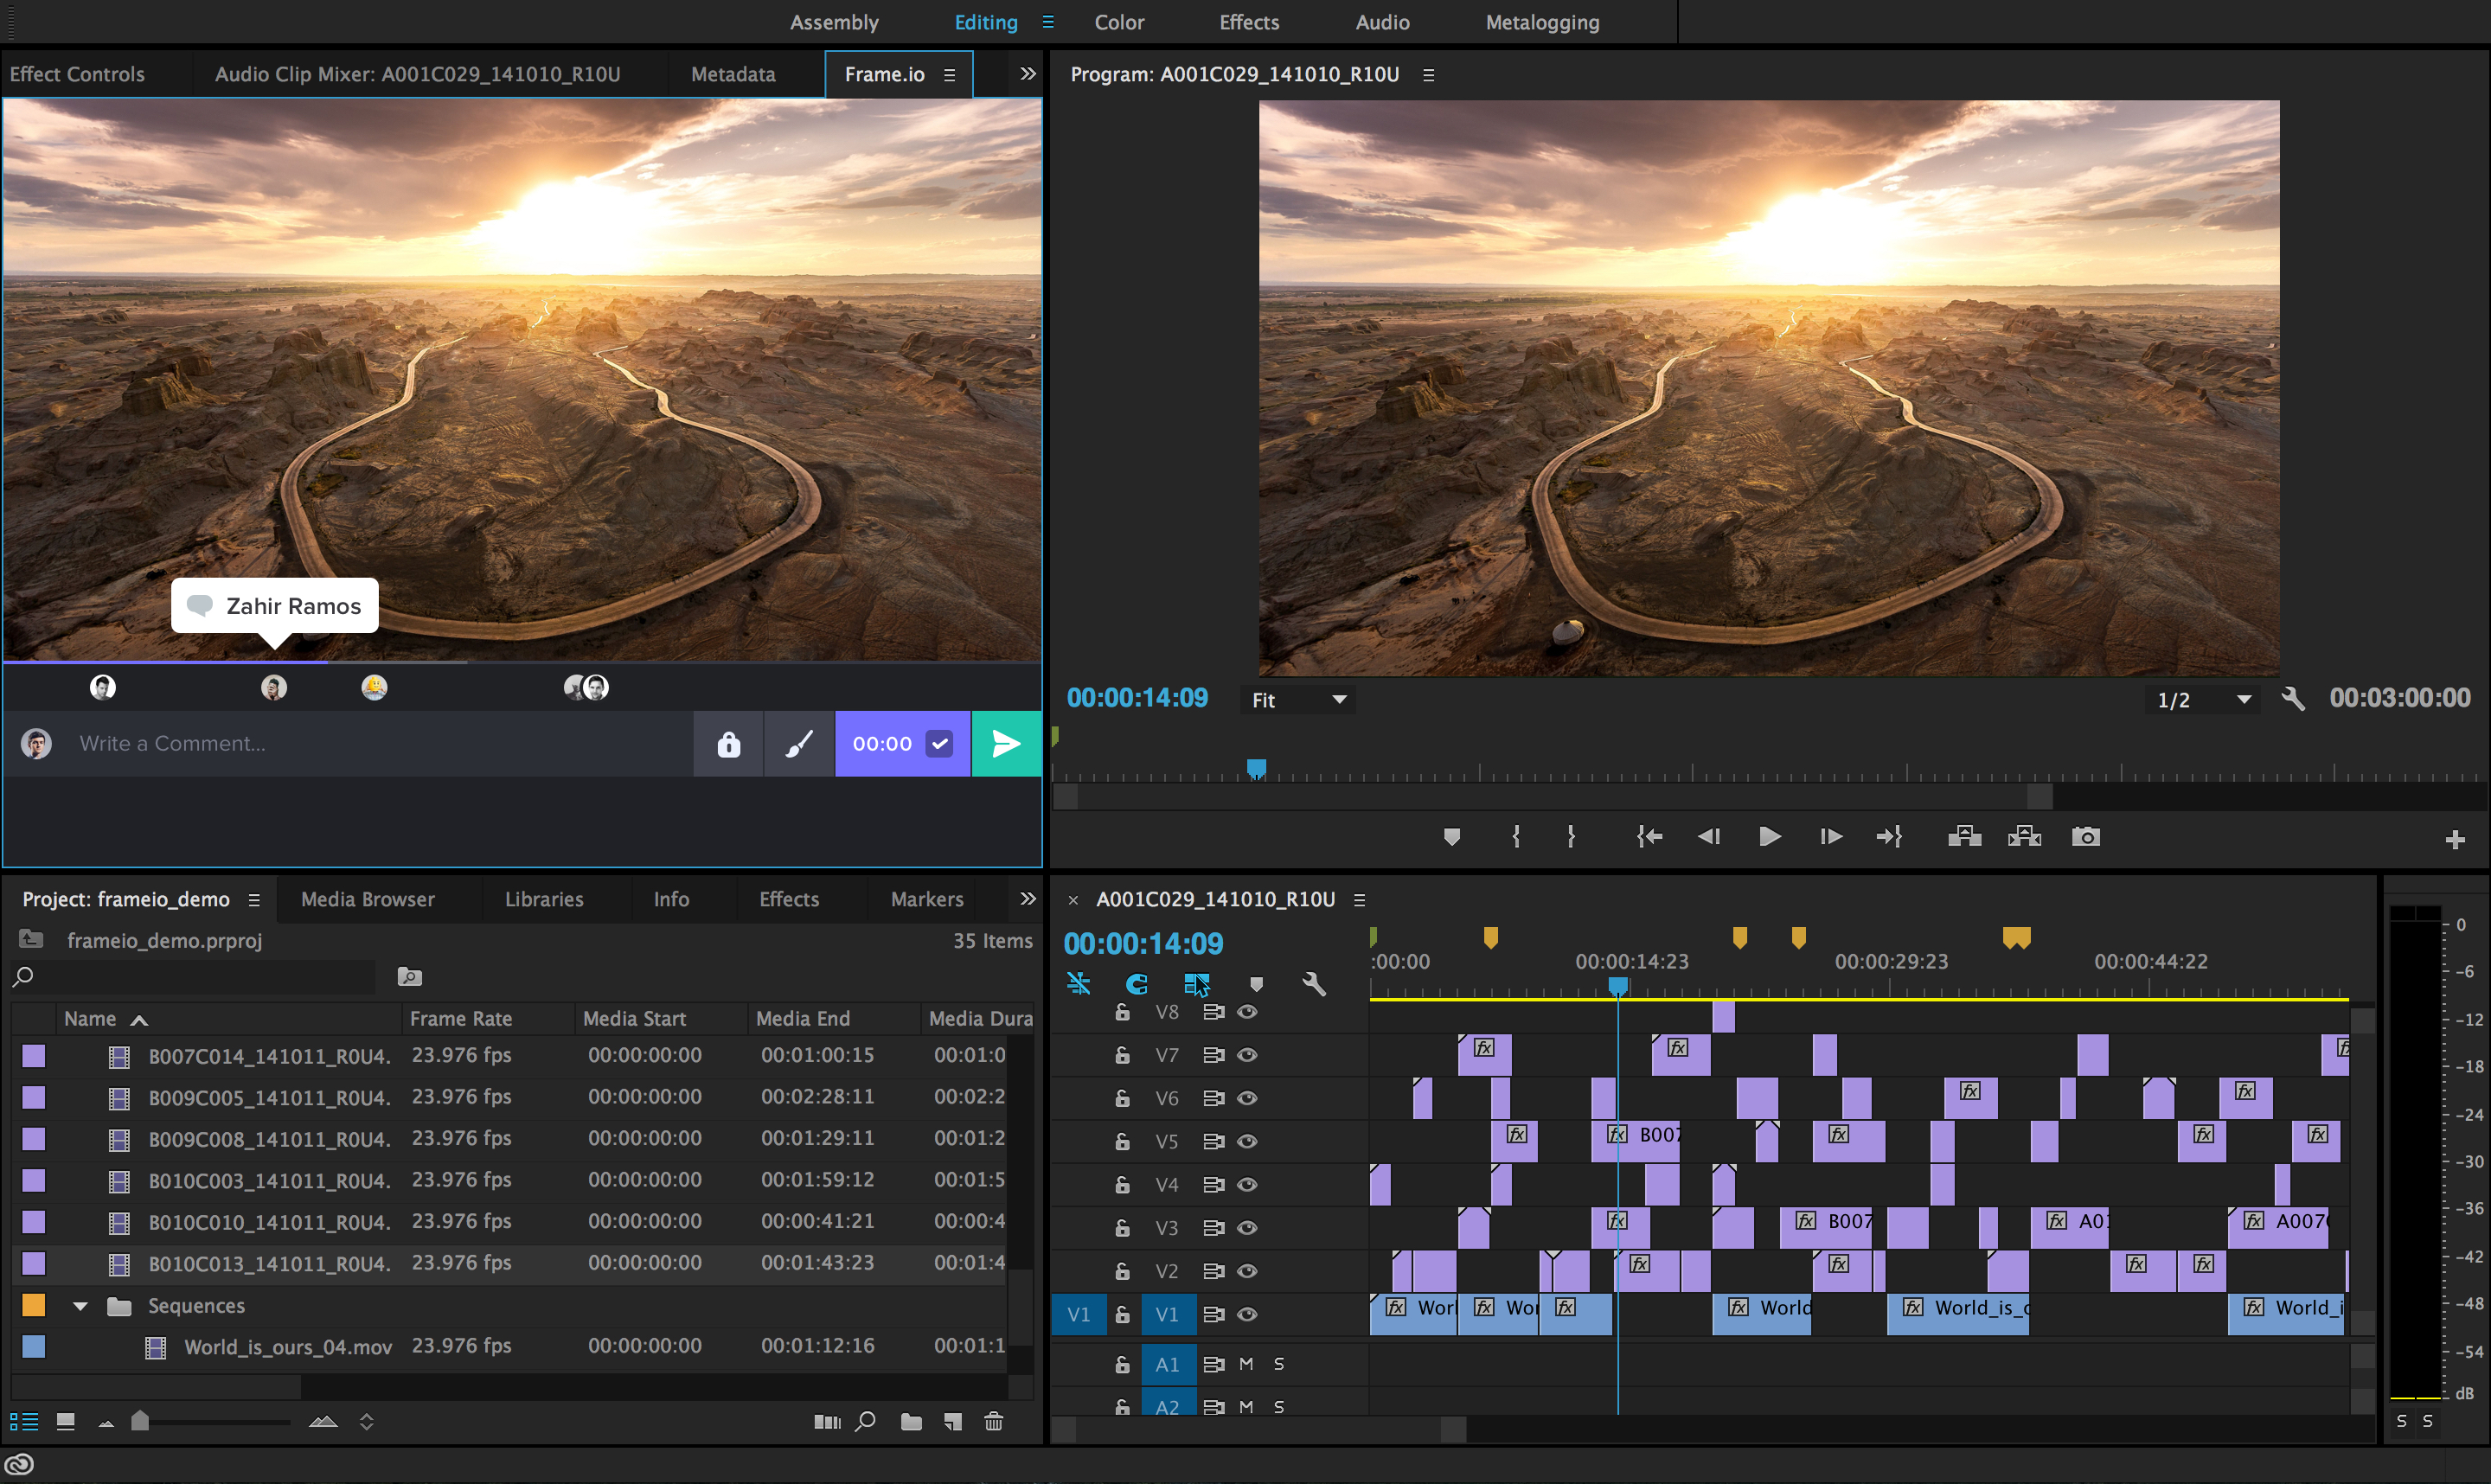The image size is (2491, 1484).
Task: Switch to the Assembly workspace
Action: tap(833, 22)
